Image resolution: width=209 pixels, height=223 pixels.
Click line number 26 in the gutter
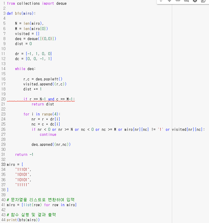[x=3, y=129]
